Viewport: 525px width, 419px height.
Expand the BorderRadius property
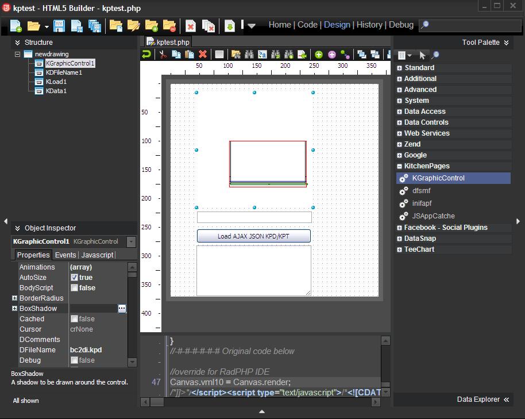click(x=14, y=298)
